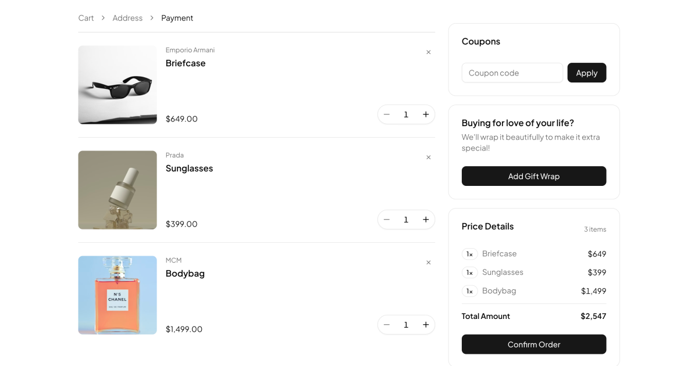
Task: Click inside the coupon code field
Action: [512, 73]
